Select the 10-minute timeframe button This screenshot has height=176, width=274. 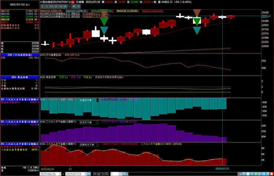point(51,6)
